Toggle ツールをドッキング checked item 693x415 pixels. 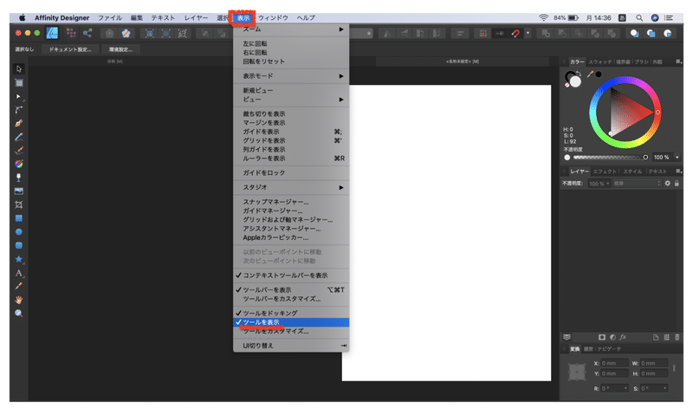point(291,313)
